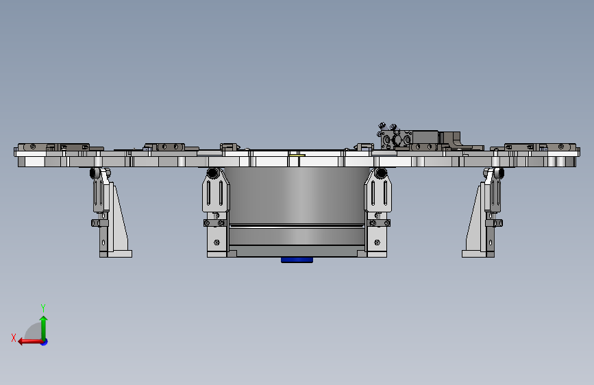
Task: Click the blue Z axis dot of the triad
Action: point(45,342)
